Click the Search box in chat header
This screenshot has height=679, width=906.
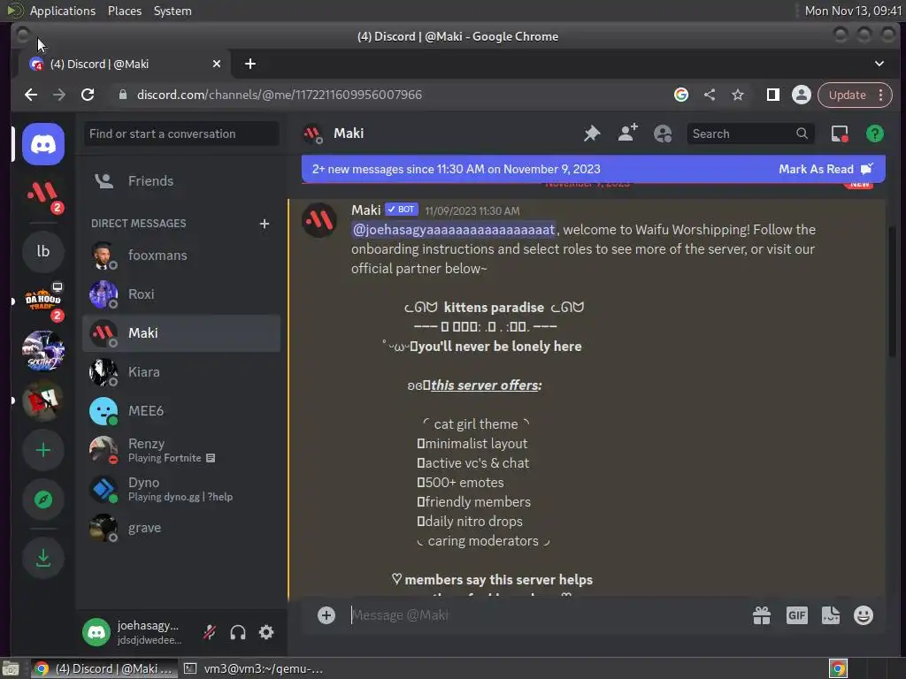[x=750, y=134]
